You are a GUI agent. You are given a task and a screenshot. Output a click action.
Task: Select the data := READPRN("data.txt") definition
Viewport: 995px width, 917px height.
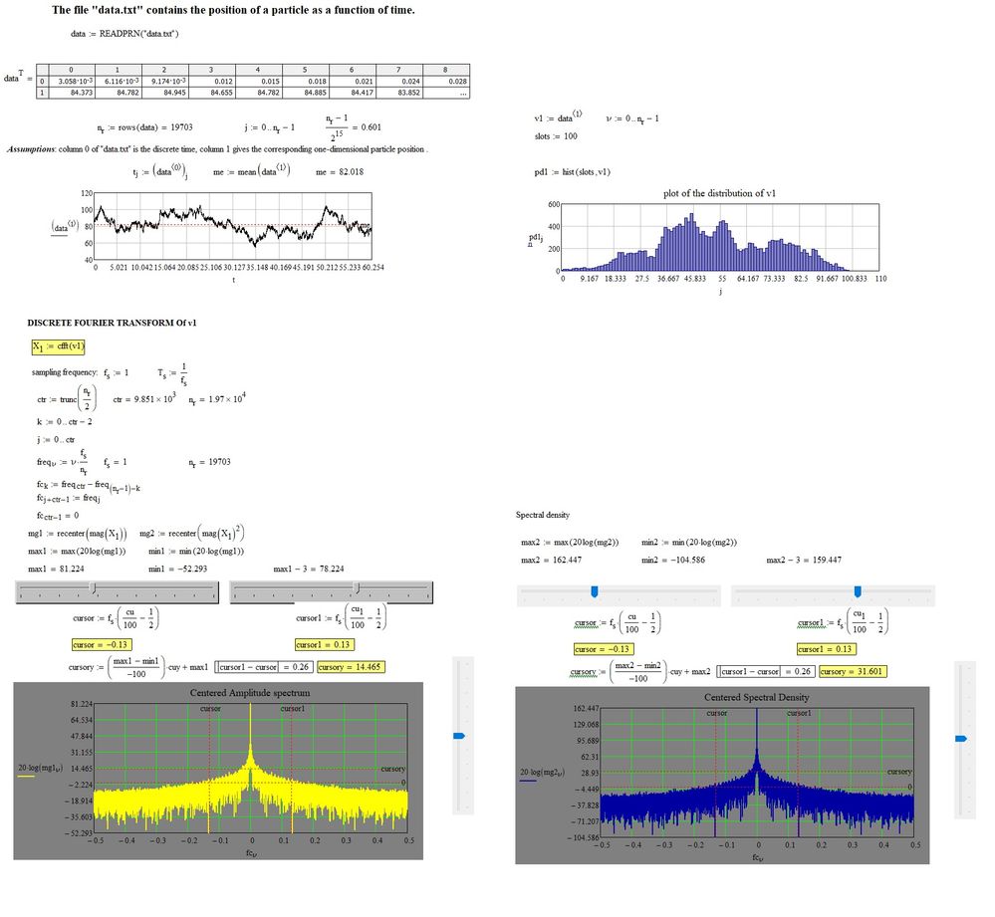pos(124,34)
